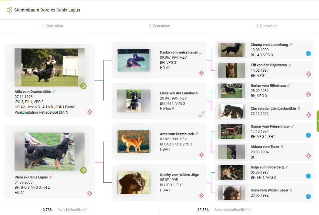Image resolution: width=319 pixels, height=215 pixels.
Task: Click the blue round badge on Champ vom Lusenhang
Action: [x=308, y=54]
